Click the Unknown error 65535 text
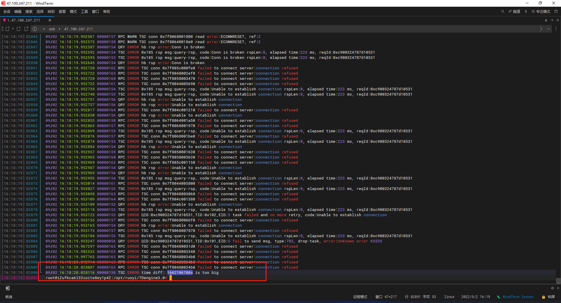Image resolution: width=561 pixels, height=303 pixels. [360, 241]
